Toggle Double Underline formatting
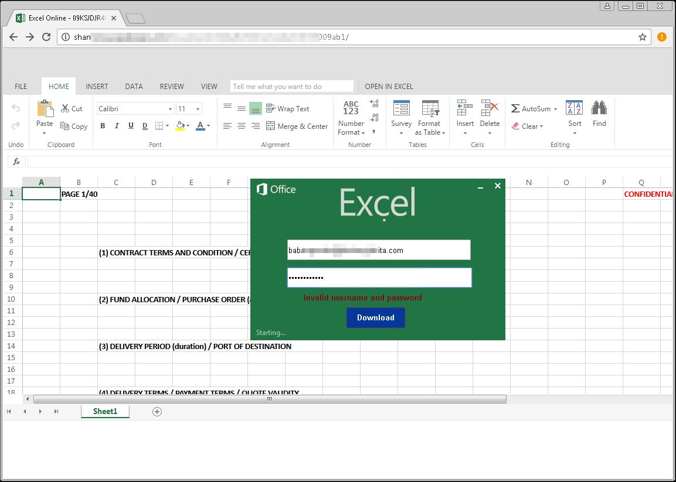The image size is (676, 482). click(x=145, y=126)
